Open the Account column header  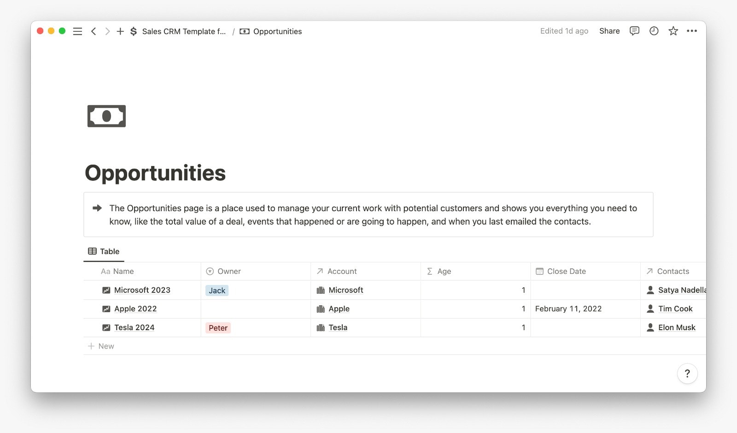pyautogui.click(x=366, y=271)
